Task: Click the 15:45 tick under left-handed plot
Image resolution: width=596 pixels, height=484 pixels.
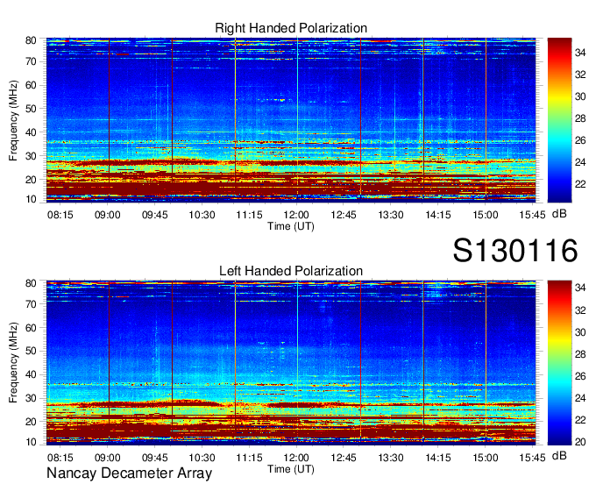Action: [533, 458]
